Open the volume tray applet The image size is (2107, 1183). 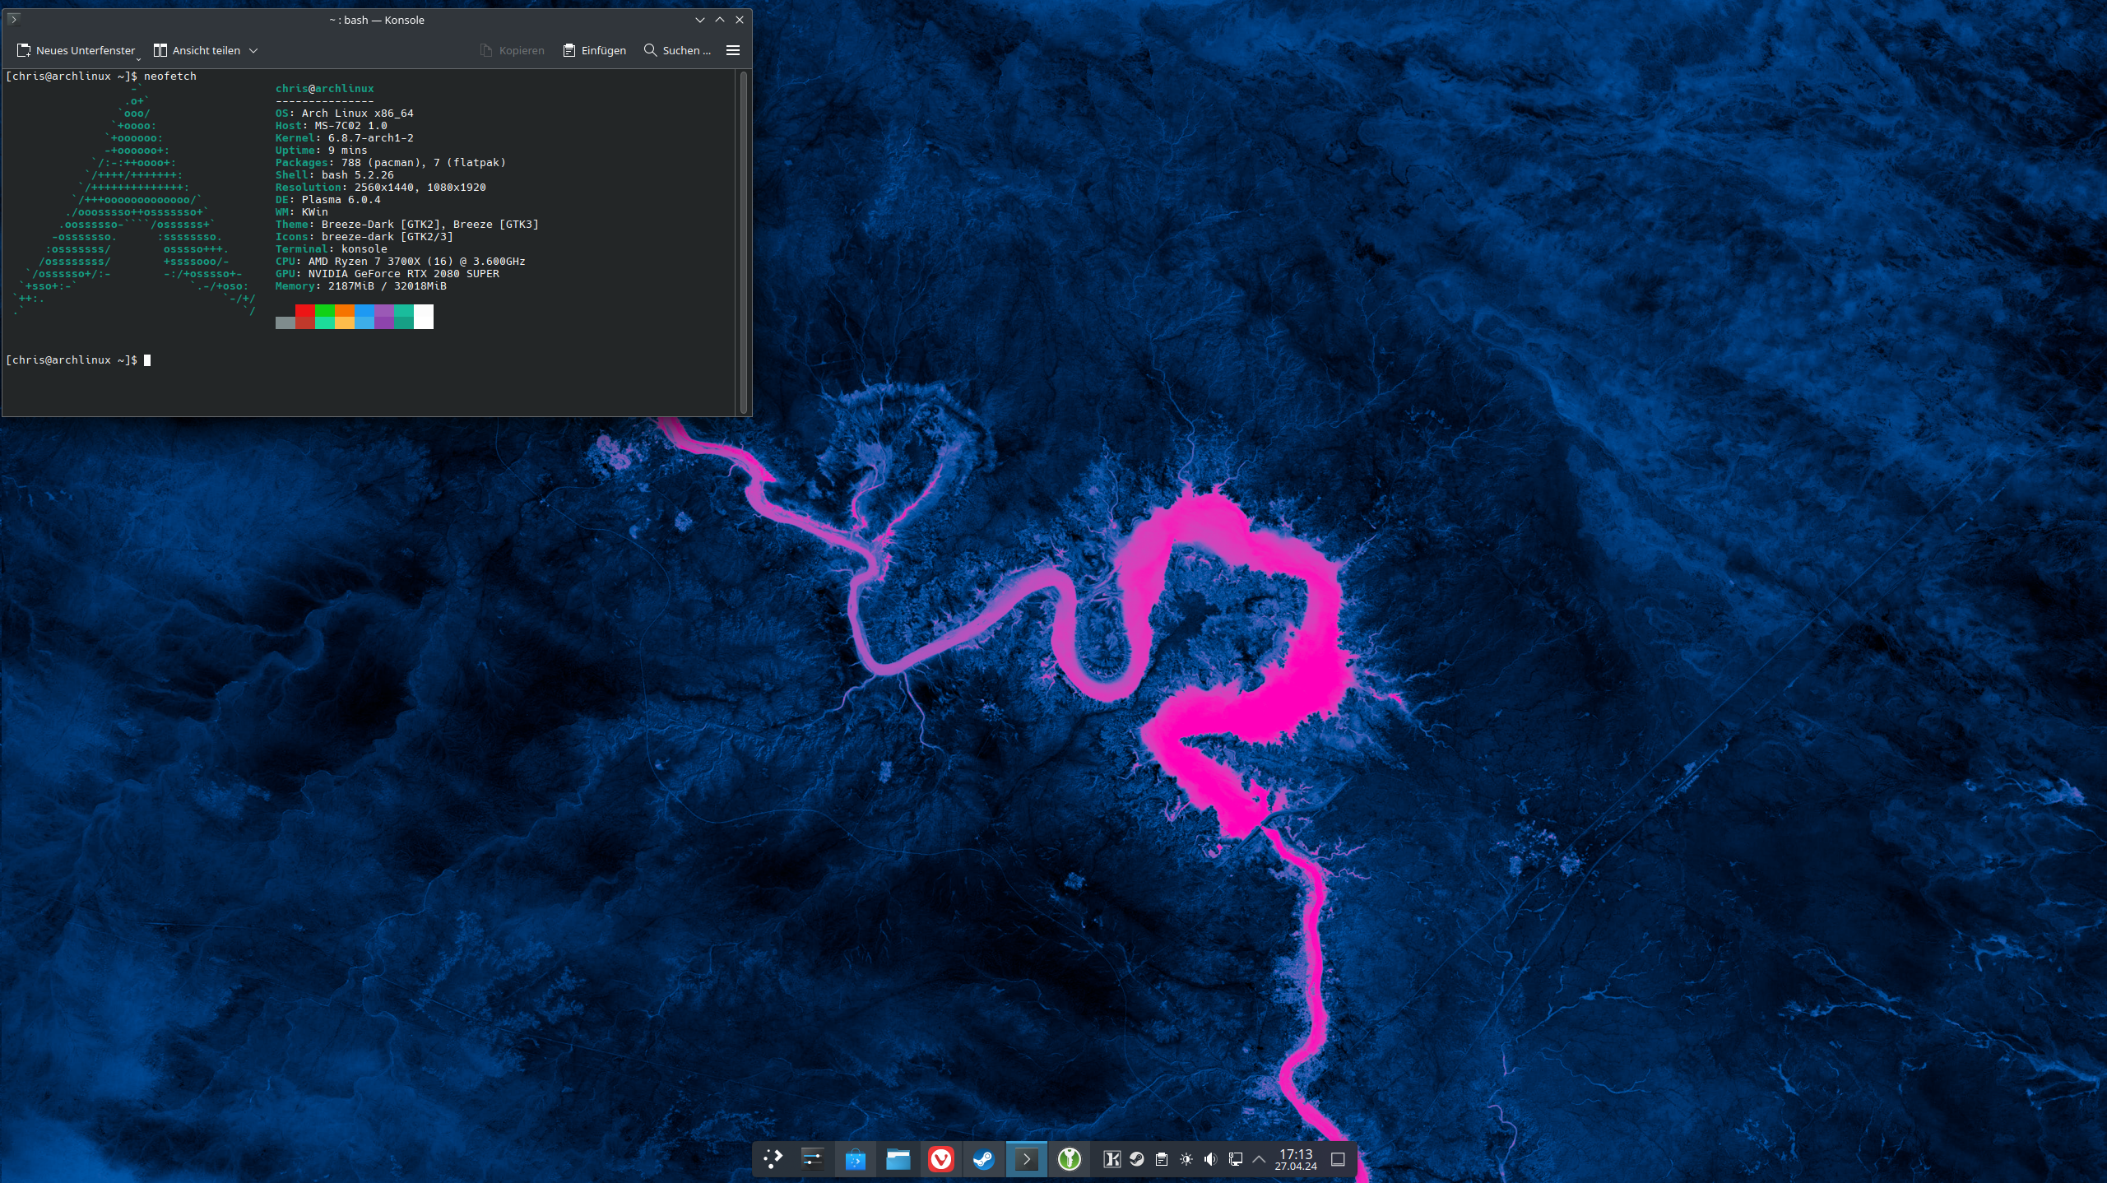point(1210,1159)
